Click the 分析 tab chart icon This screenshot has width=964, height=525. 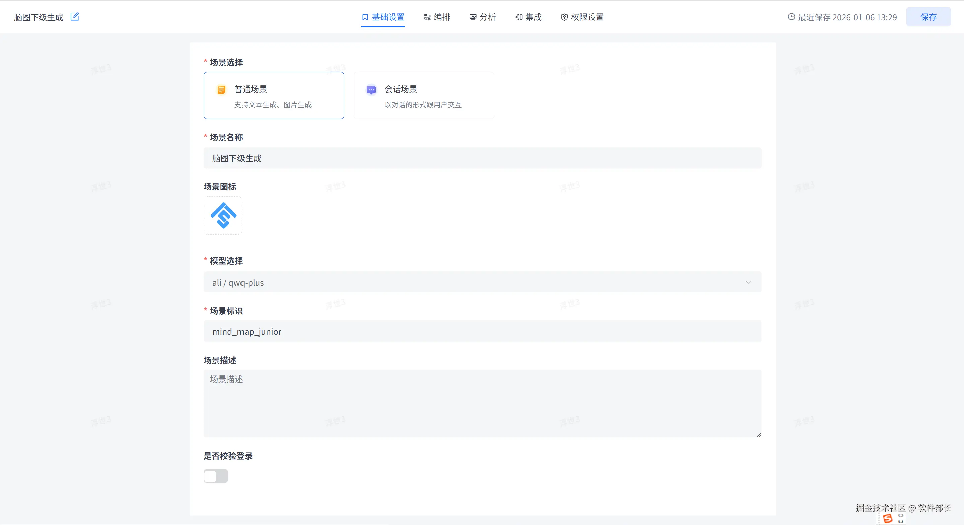click(473, 17)
